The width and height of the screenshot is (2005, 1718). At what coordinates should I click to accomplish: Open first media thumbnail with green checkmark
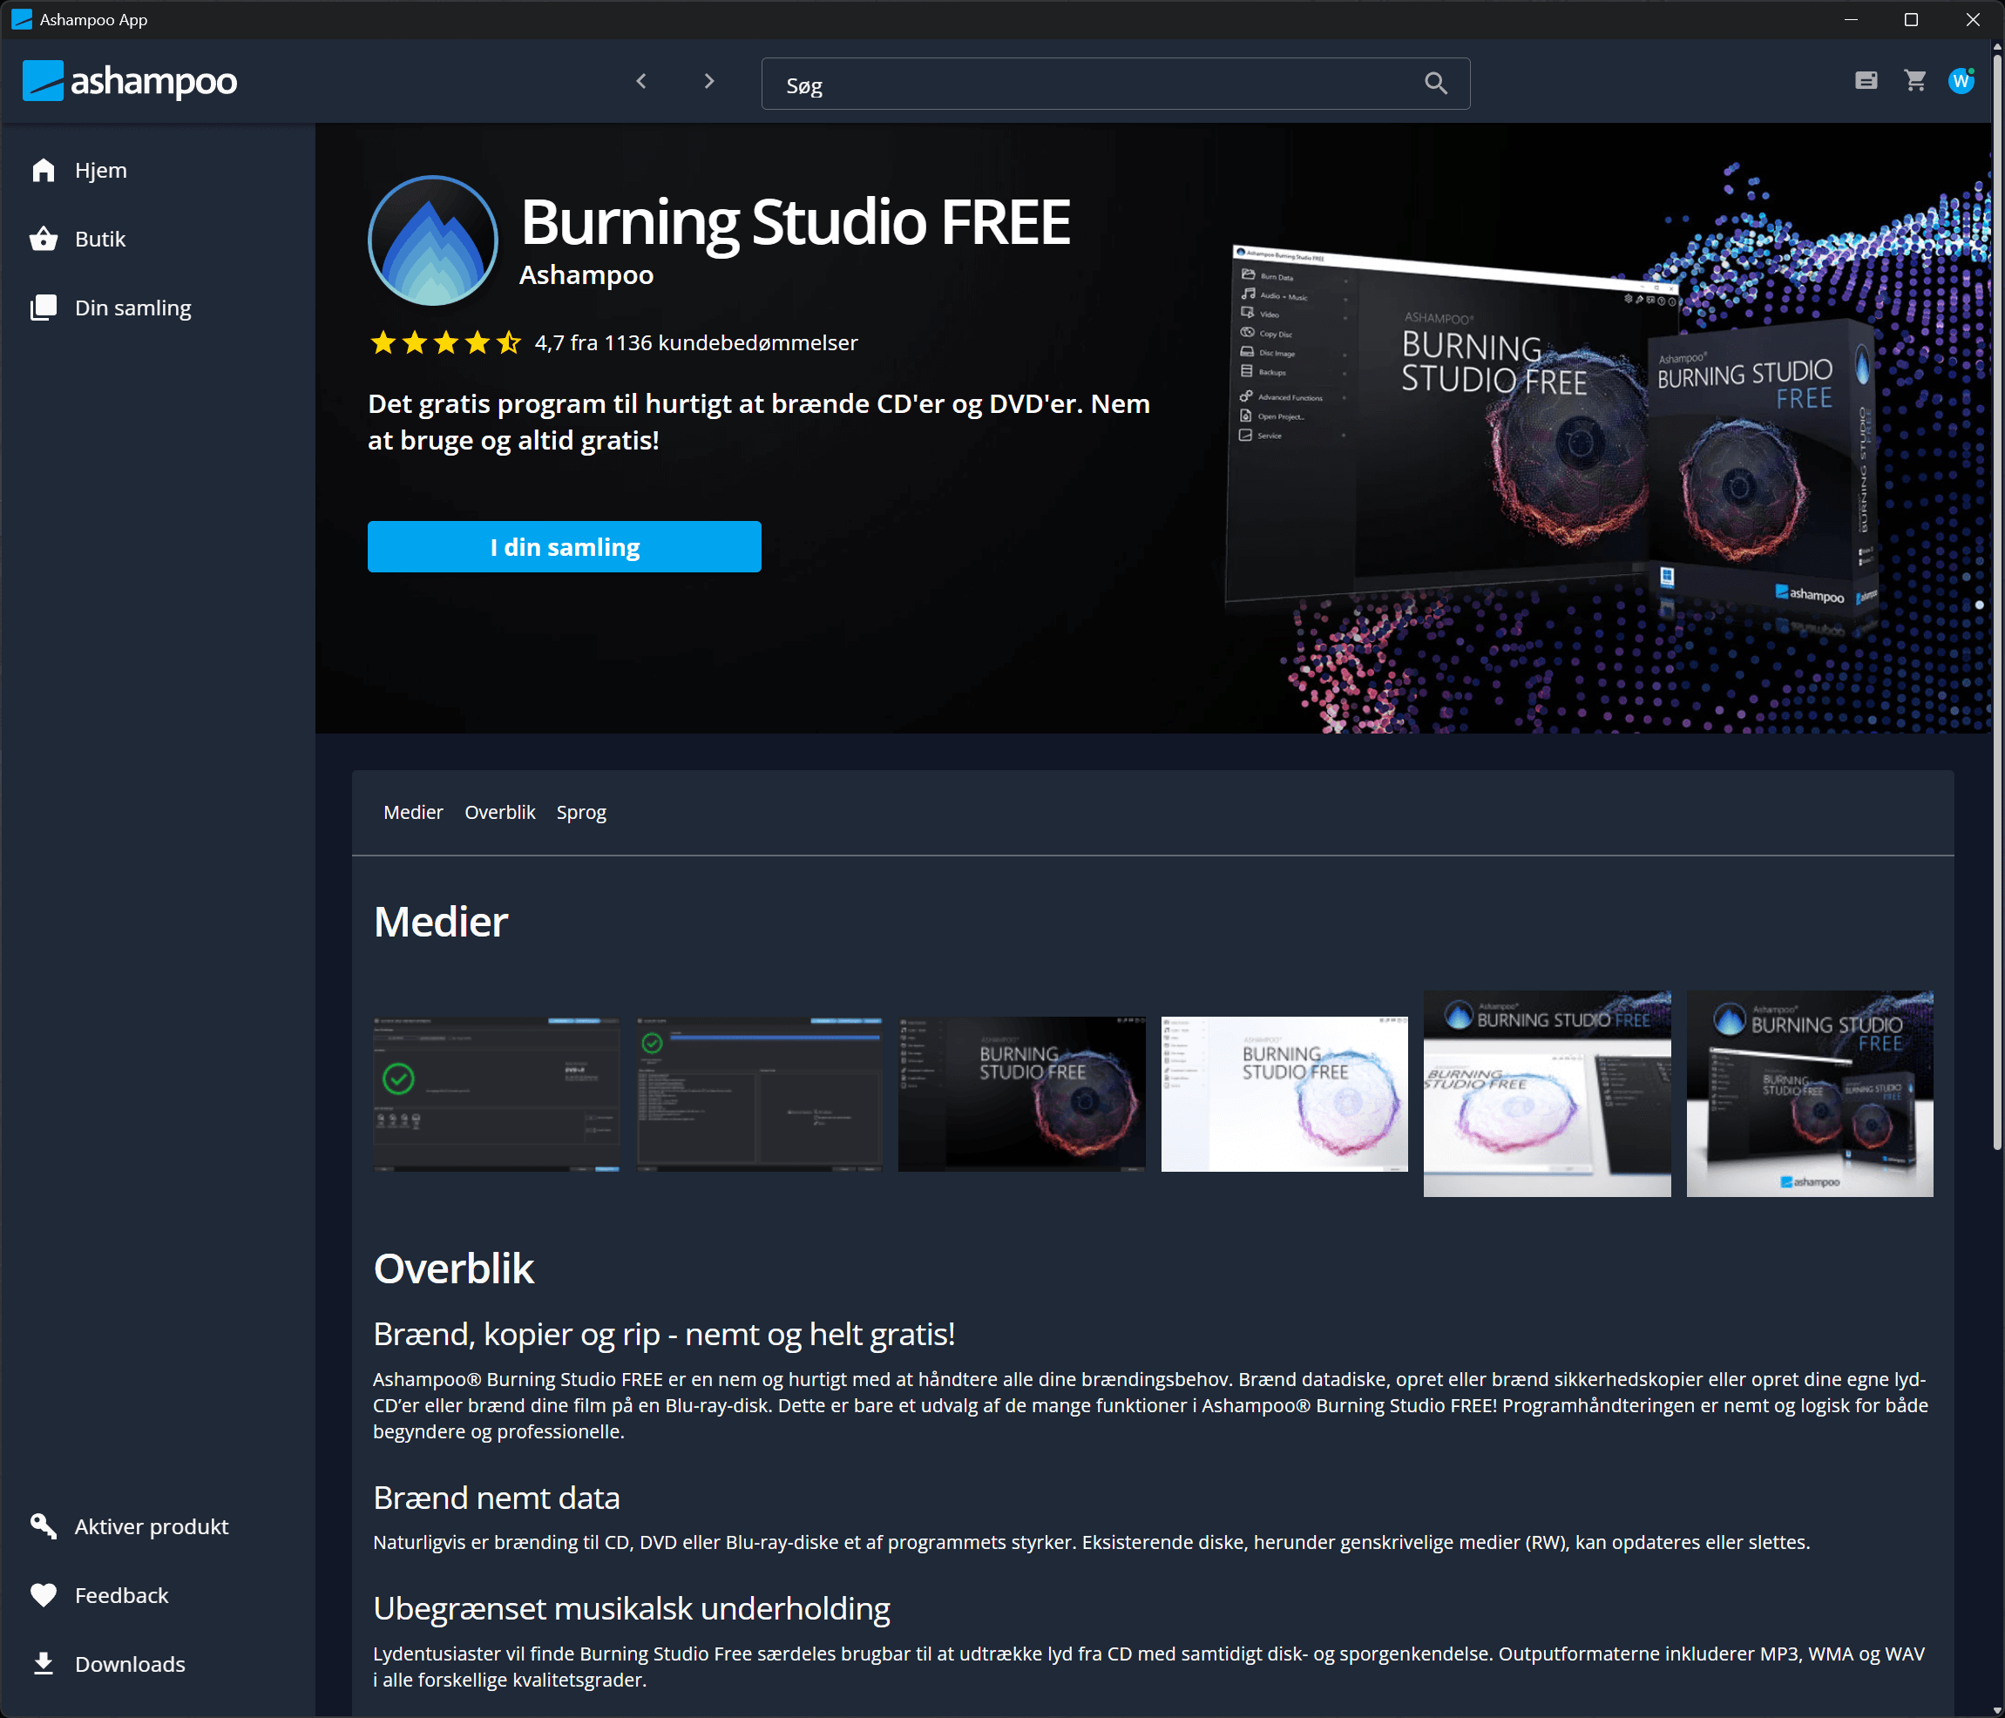click(x=497, y=1094)
